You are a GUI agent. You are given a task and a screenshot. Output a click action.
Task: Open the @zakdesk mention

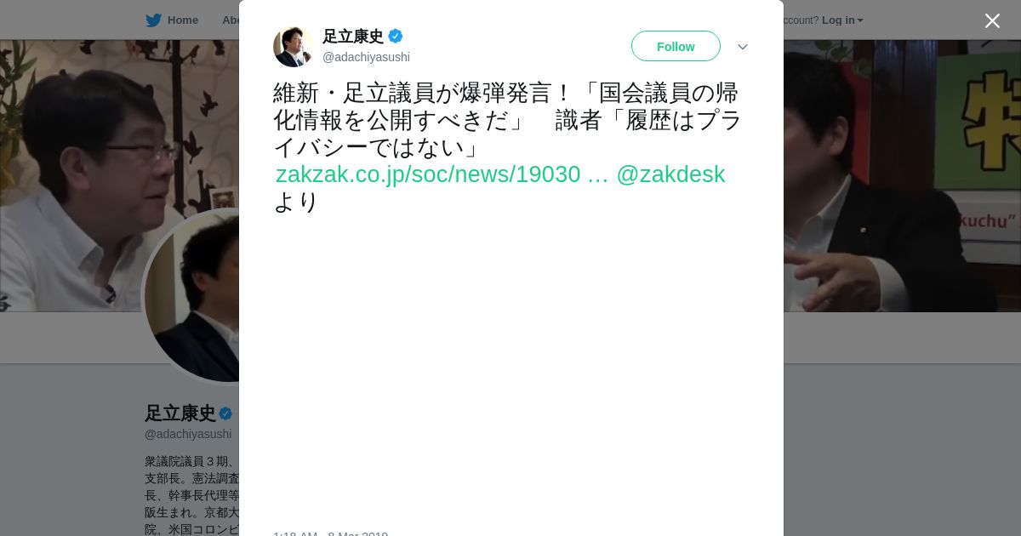click(x=670, y=174)
